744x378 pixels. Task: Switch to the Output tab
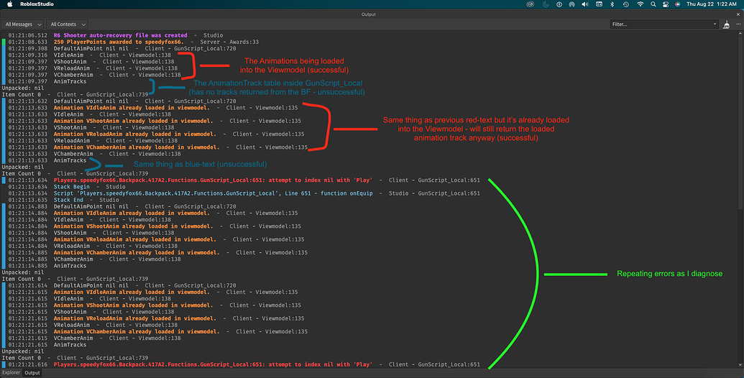pos(32,373)
